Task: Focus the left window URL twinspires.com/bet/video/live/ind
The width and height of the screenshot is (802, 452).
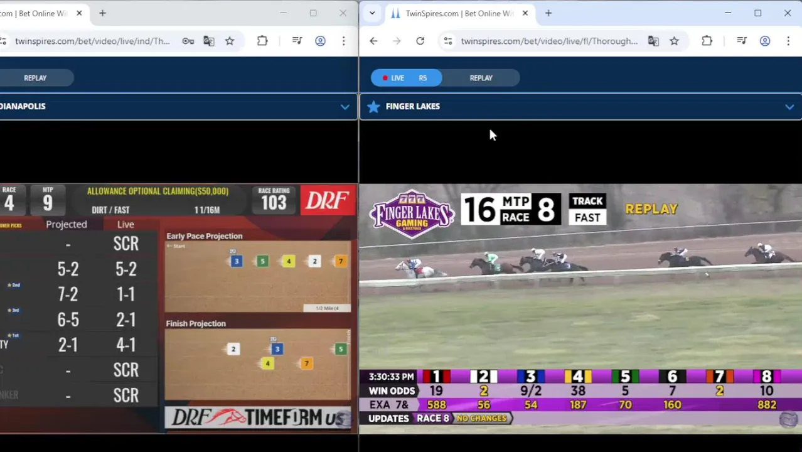Action: pos(92,41)
